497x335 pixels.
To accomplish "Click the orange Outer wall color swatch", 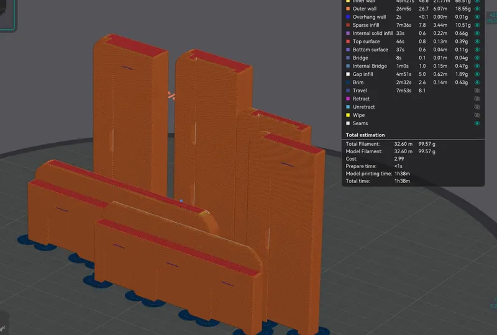I will [x=347, y=9].
